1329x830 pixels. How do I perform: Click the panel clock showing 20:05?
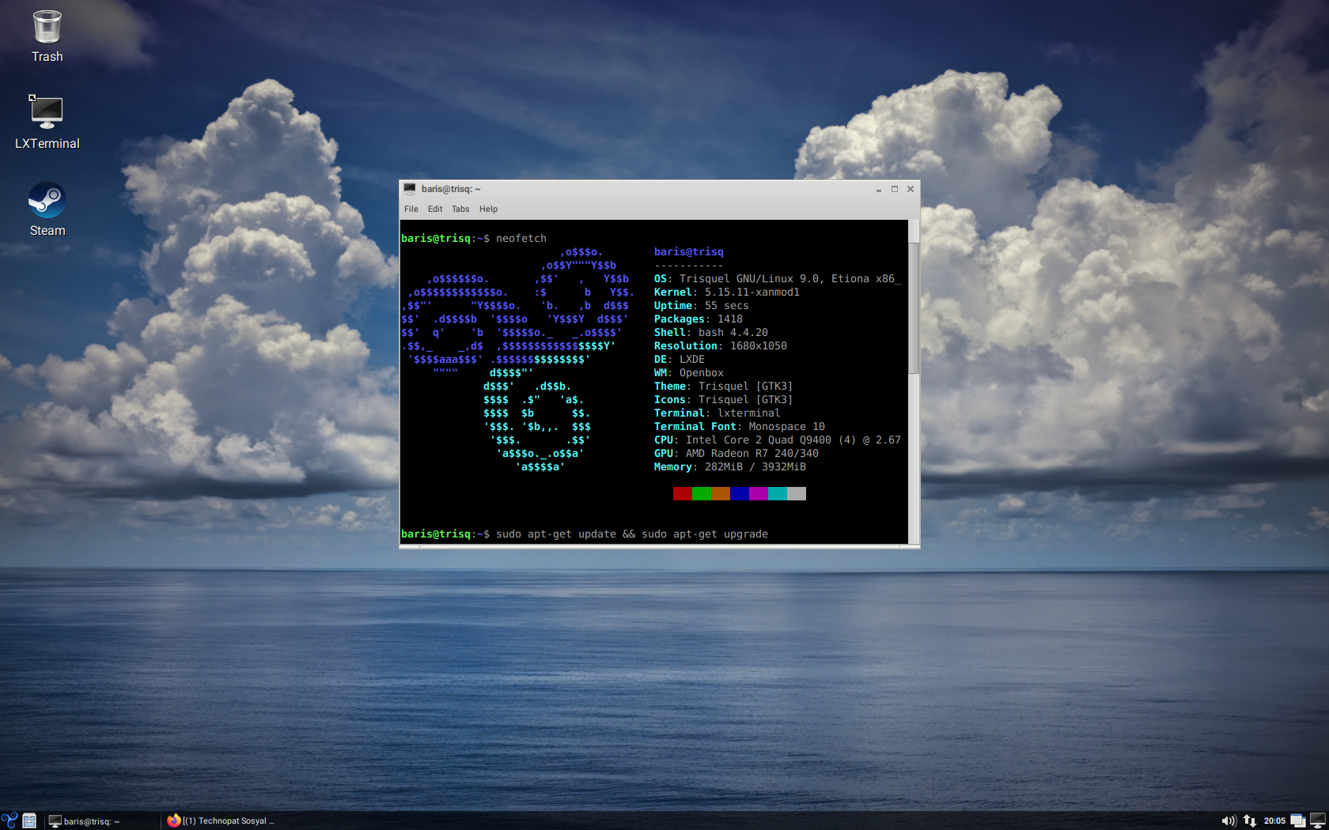click(1274, 821)
